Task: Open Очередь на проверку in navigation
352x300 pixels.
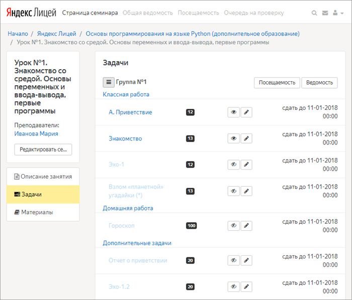Action: (x=253, y=13)
